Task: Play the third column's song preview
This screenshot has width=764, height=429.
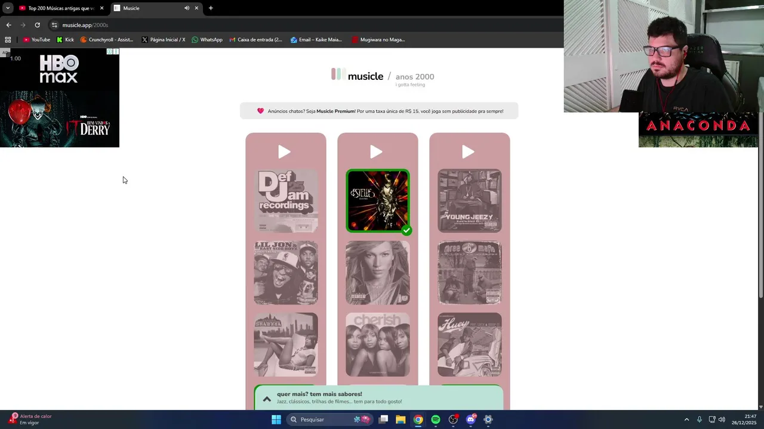Action: pyautogui.click(x=469, y=153)
